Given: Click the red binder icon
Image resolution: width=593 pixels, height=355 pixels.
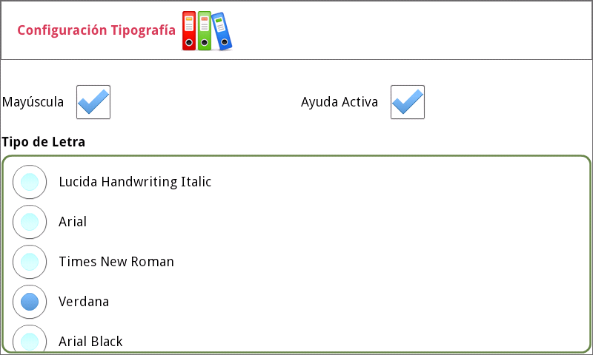Looking at the screenshot, I should pos(189,31).
